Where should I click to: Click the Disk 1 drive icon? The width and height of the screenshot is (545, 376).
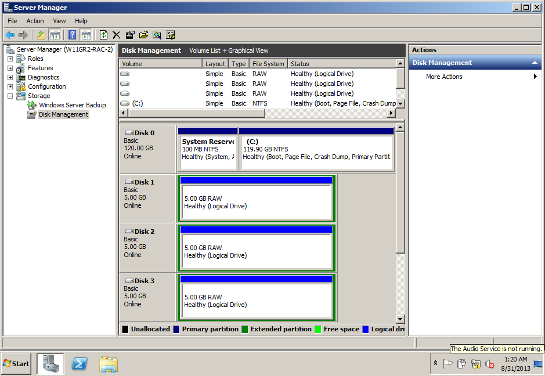point(129,182)
